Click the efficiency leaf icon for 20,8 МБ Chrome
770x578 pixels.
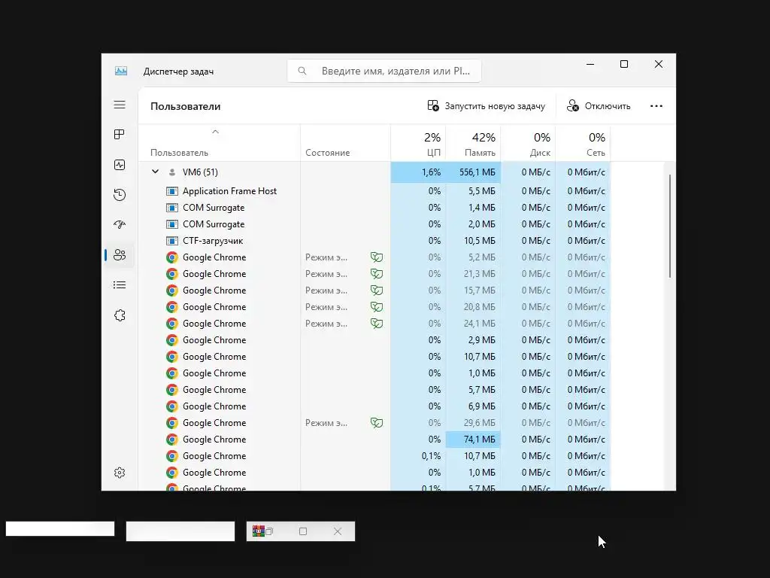(x=377, y=307)
